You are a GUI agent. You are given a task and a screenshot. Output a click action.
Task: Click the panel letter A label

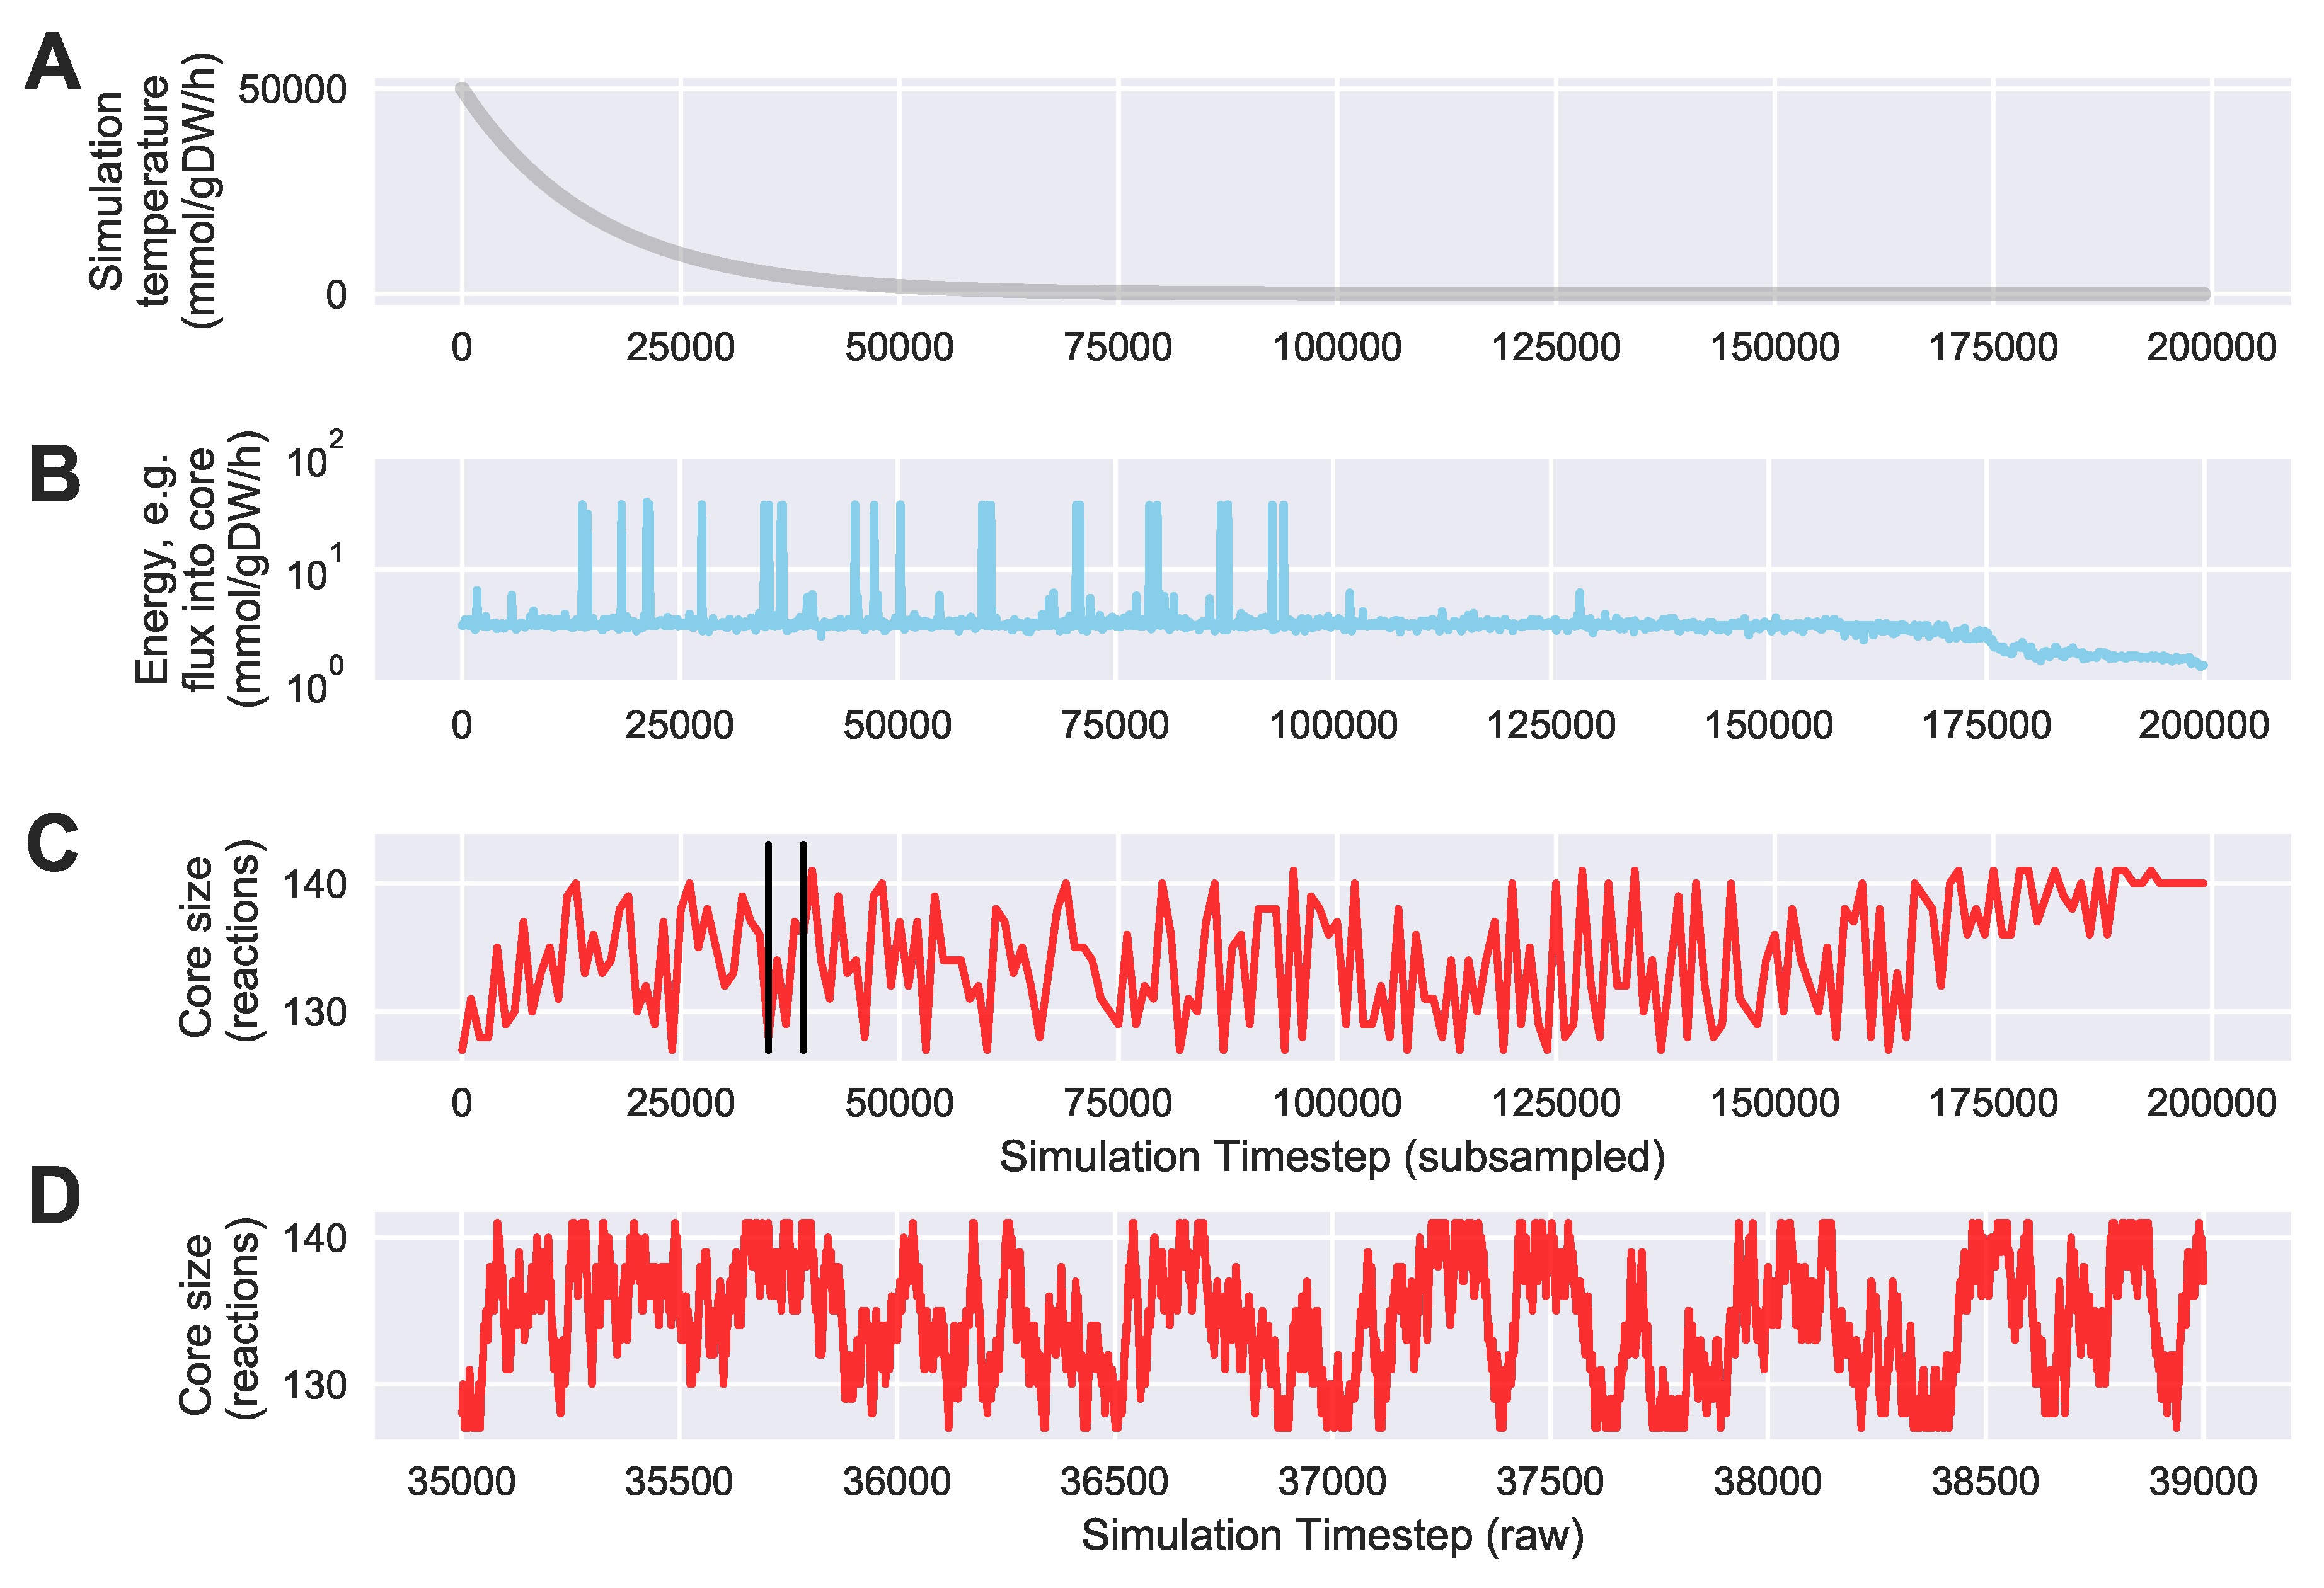[52, 62]
